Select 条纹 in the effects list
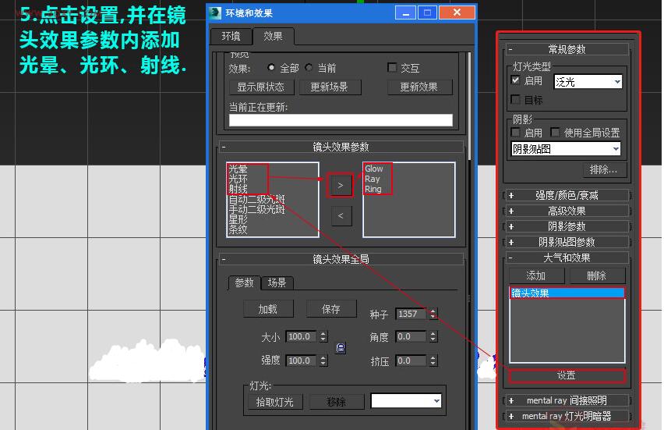664x430 pixels. [238, 229]
